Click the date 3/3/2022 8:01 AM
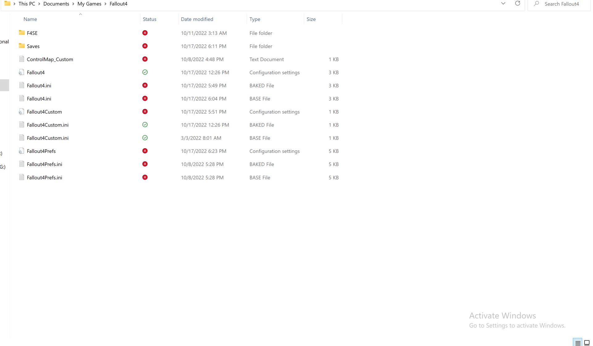This screenshot has width=593, height=346. (201, 138)
